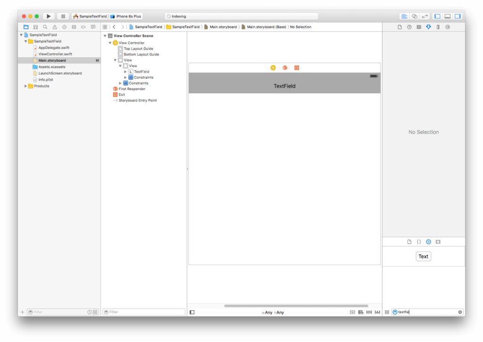
Task: Show the Object library
Action: [x=428, y=242]
